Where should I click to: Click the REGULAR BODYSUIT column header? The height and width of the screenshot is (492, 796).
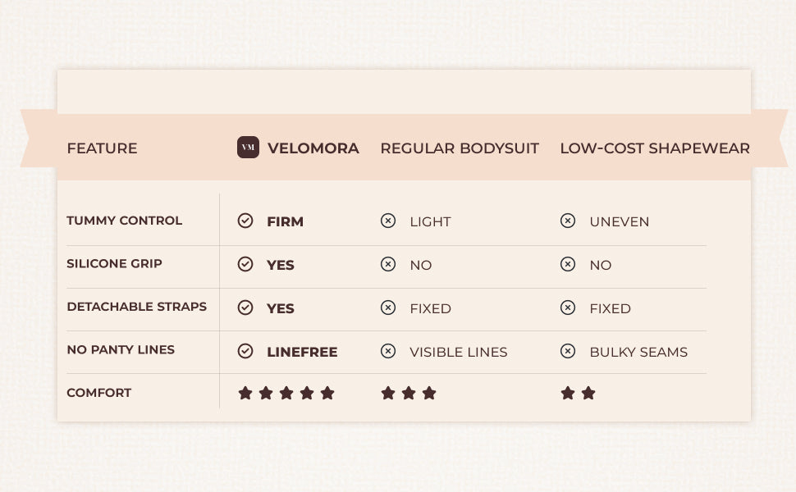pos(460,148)
